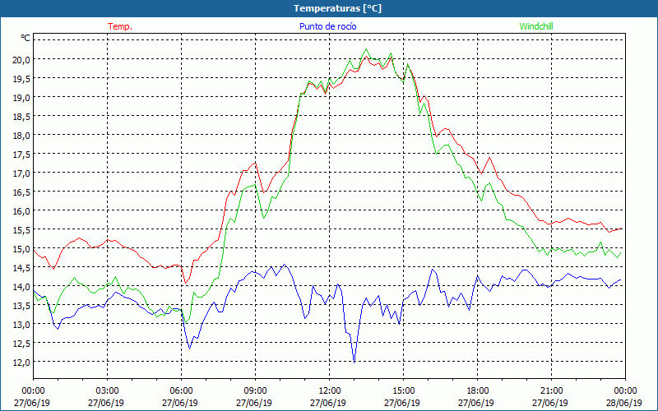Click the '06:00' time axis label
The image size is (658, 411).
click(181, 391)
